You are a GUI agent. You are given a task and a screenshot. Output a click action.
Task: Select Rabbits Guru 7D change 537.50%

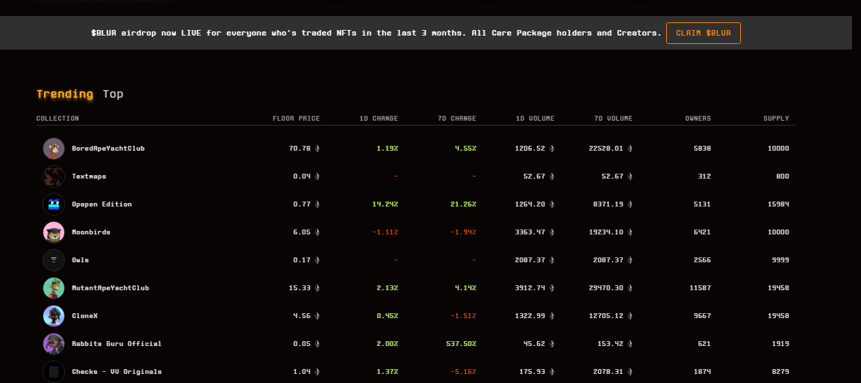click(461, 344)
